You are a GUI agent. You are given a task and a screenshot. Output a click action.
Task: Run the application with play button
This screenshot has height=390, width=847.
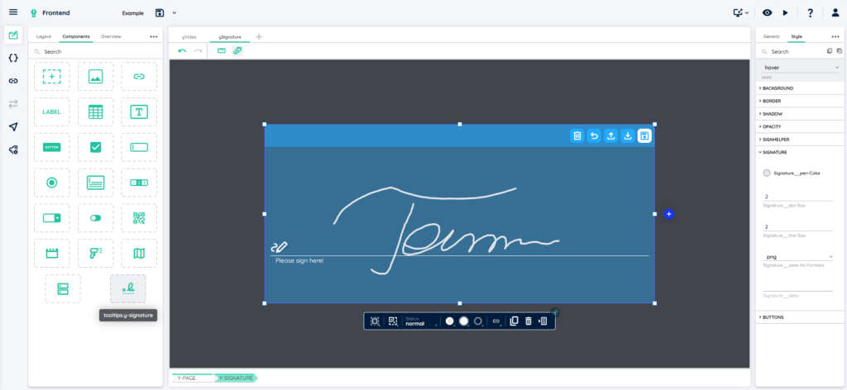pos(786,12)
